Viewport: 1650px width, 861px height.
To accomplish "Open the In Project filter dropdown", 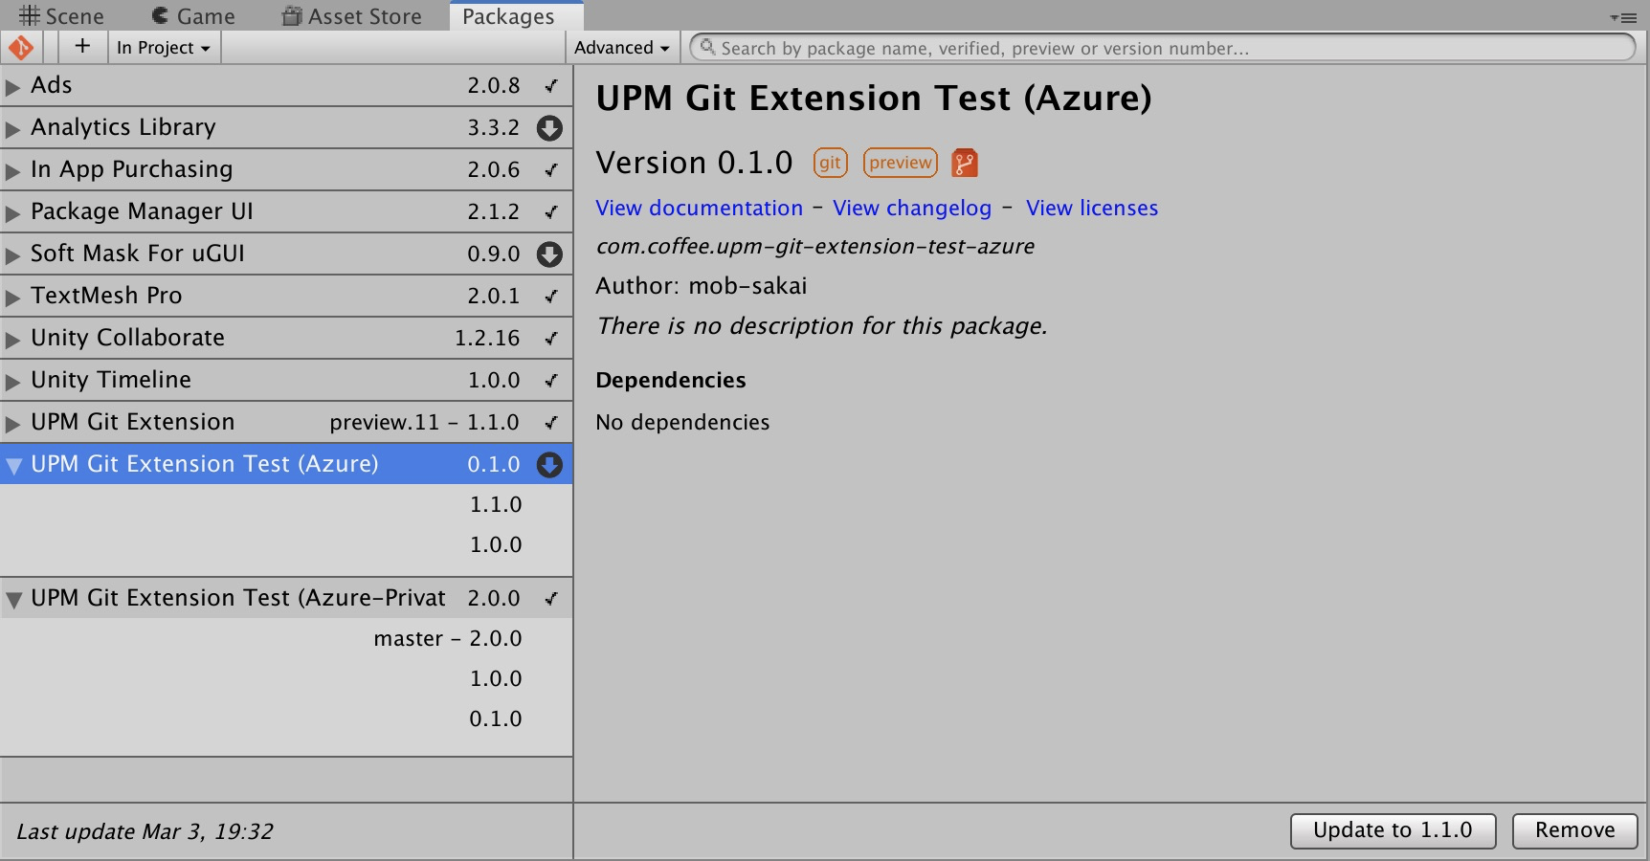I will coord(163,46).
